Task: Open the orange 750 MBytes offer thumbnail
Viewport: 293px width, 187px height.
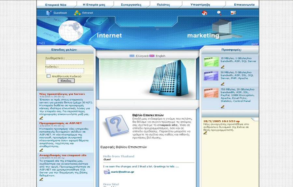Action: click(211, 93)
